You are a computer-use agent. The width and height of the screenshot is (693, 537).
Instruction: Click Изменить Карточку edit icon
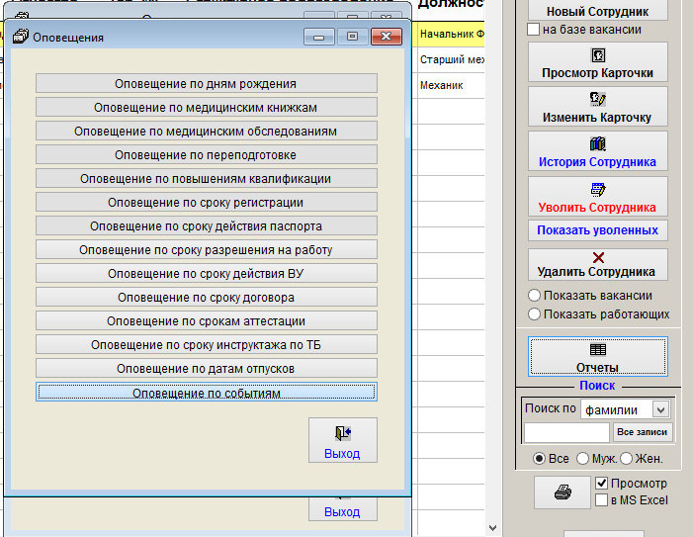tap(597, 99)
